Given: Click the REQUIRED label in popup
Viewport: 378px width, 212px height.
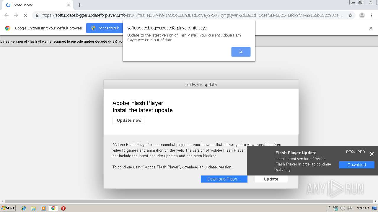Looking at the screenshot, I should [x=355, y=152].
